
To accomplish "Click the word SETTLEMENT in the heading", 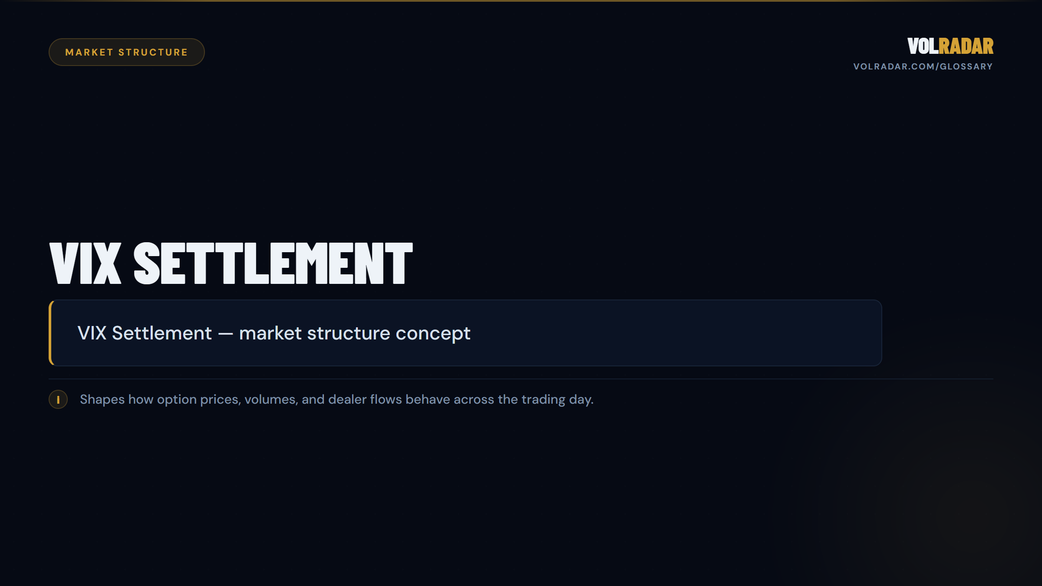I will [x=273, y=263].
